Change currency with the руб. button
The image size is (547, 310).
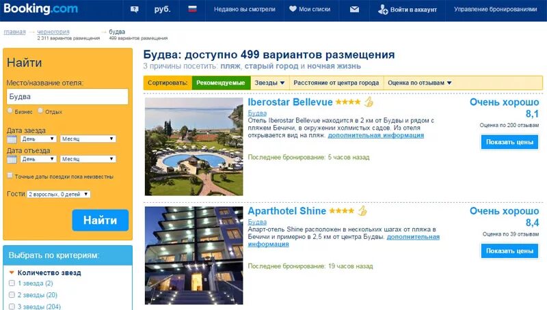[x=162, y=10]
